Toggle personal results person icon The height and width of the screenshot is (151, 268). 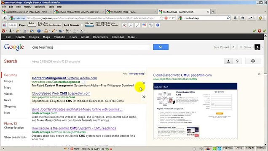228,61
